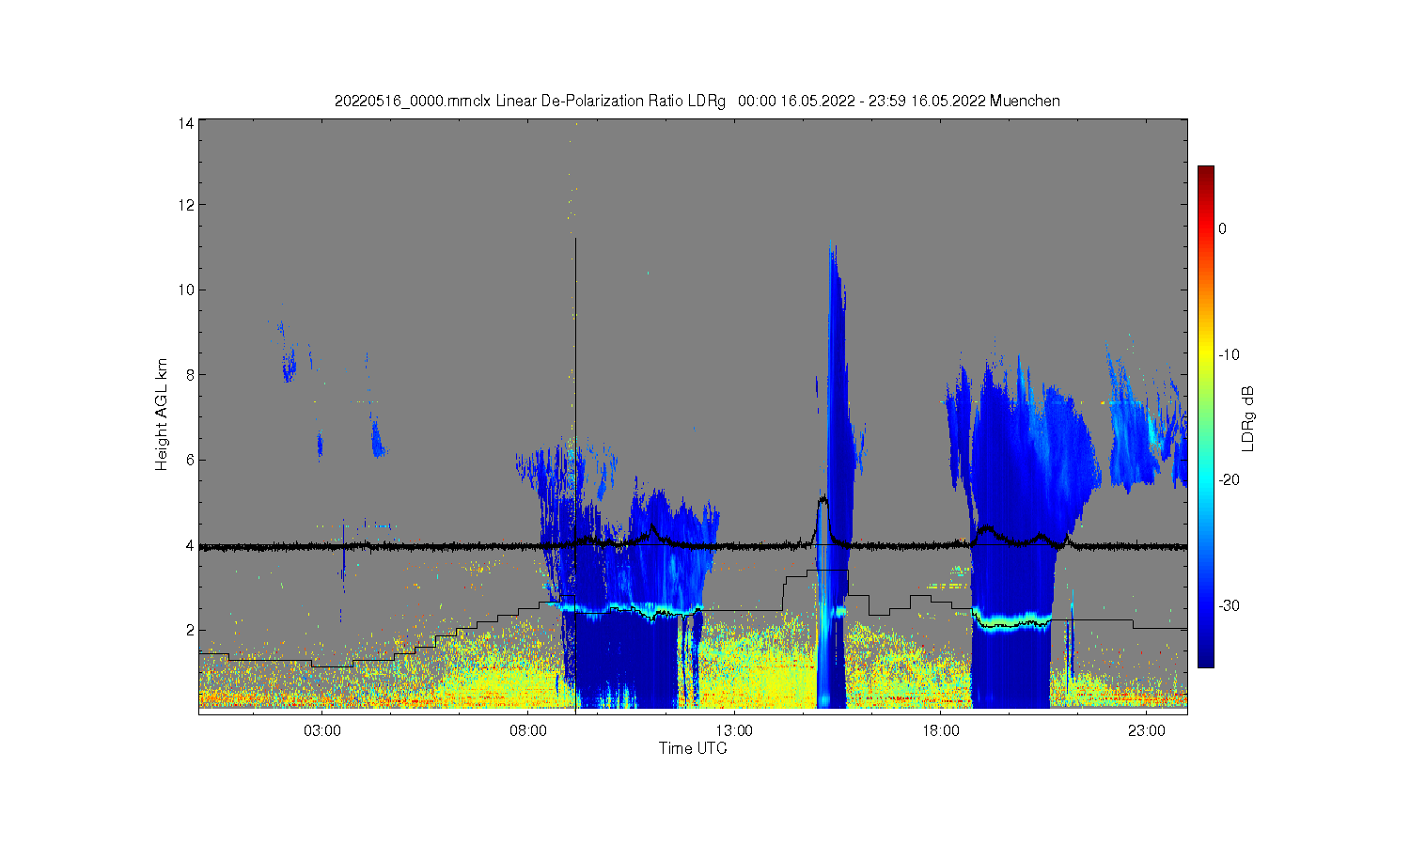
Task: Click the 18:00 time tick label
Action: pos(941,730)
